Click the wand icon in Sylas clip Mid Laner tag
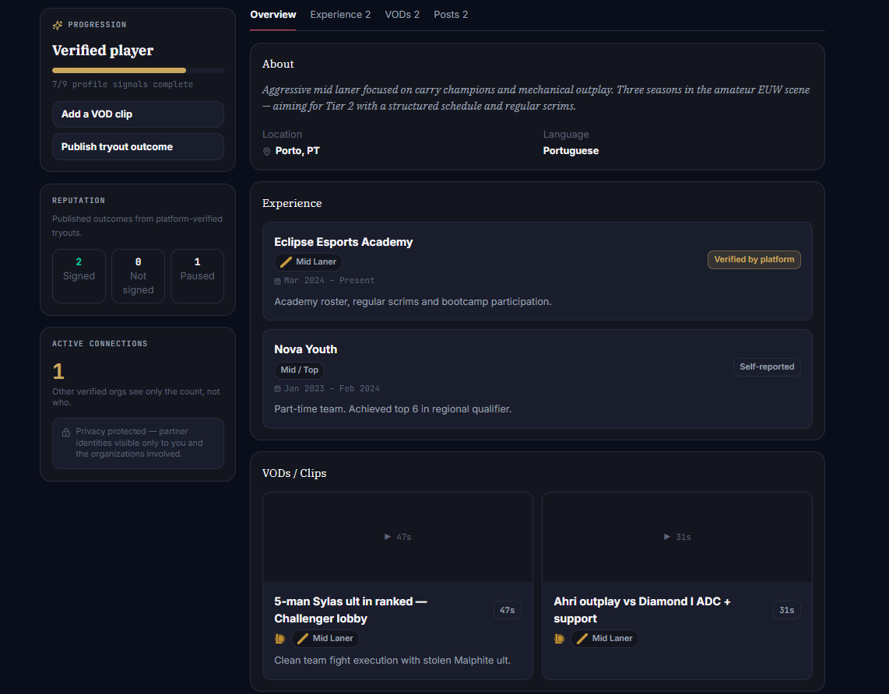Screen dimensions: 889x694 303,639
